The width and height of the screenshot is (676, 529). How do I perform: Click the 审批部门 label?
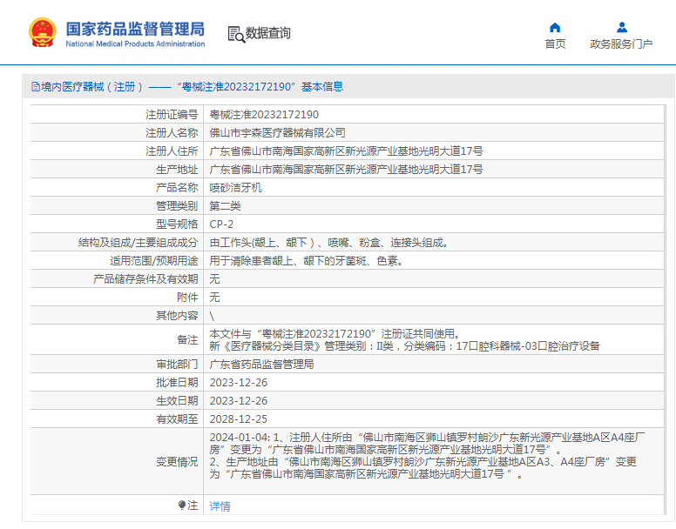click(x=177, y=365)
